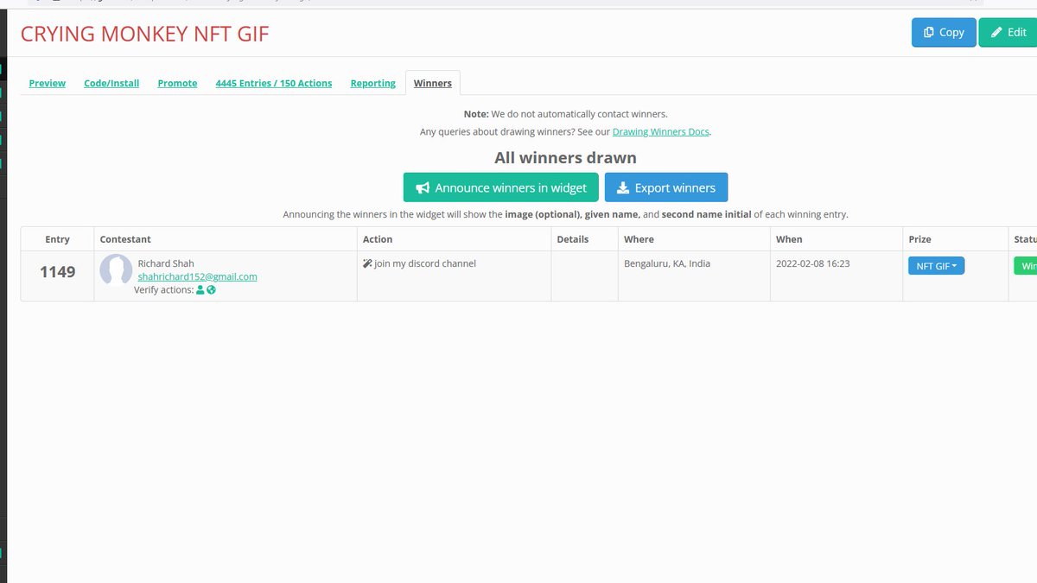
Task: Switch to the Preview tab
Action: pos(48,83)
